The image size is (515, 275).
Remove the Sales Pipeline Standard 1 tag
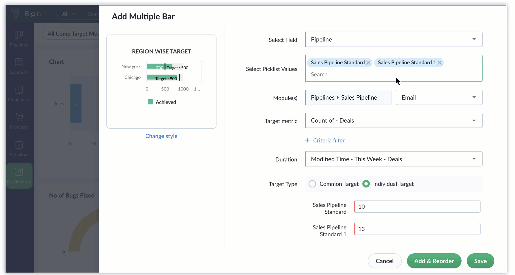[x=440, y=63]
